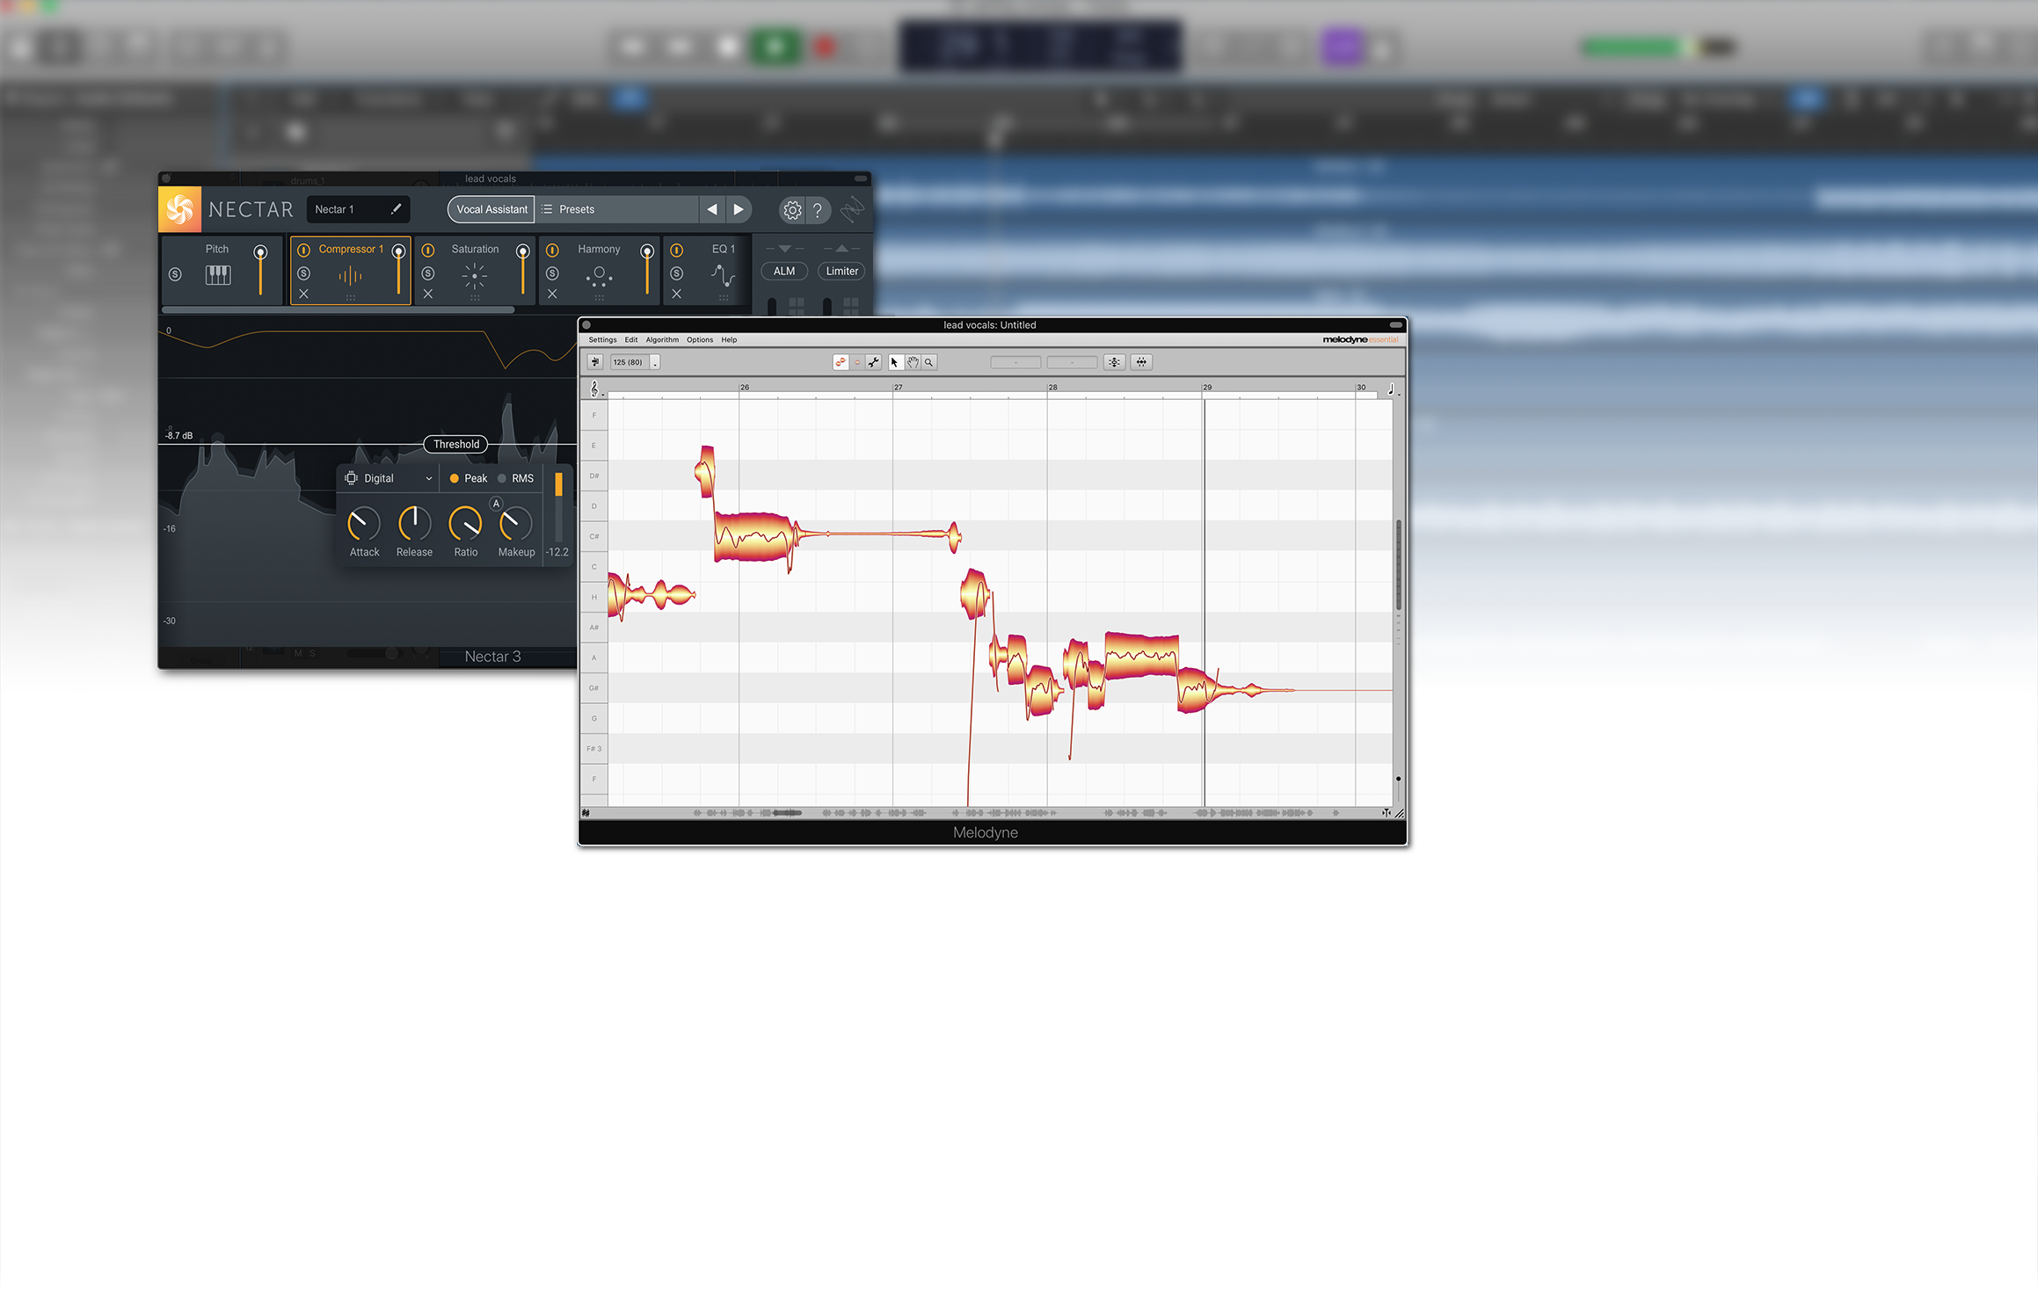Viewport: 2038px width, 1293px height.
Task: Open the Presets menu in Nectar 3
Action: point(579,207)
